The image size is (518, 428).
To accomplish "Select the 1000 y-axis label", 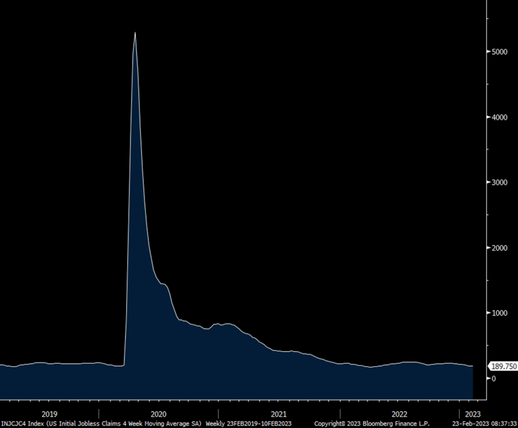I will click(x=499, y=313).
